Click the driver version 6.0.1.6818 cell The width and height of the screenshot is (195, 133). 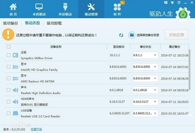point(116,90)
